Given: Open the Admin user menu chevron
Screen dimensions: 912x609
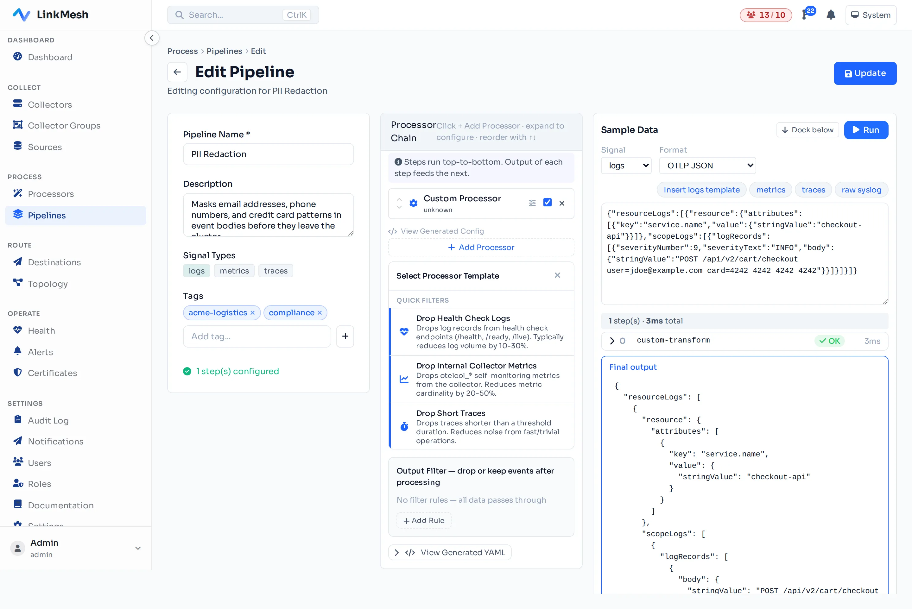Looking at the screenshot, I should (x=137, y=548).
